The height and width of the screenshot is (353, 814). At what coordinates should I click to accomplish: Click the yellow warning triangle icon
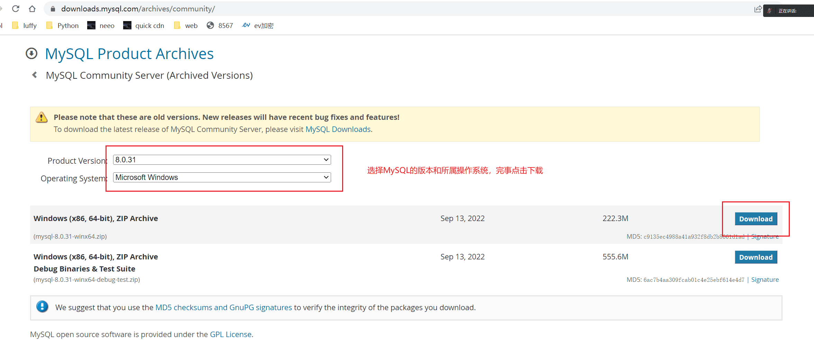pyautogui.click(x=42, y=117)
